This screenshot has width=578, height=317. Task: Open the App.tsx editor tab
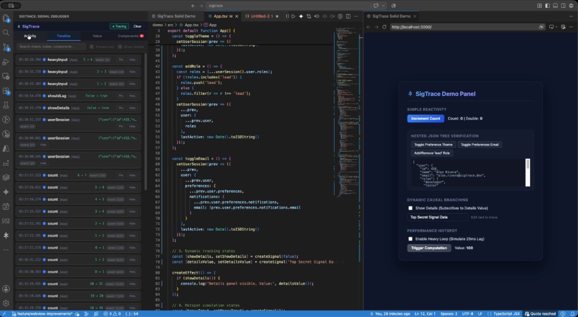[x=223, y=16]
